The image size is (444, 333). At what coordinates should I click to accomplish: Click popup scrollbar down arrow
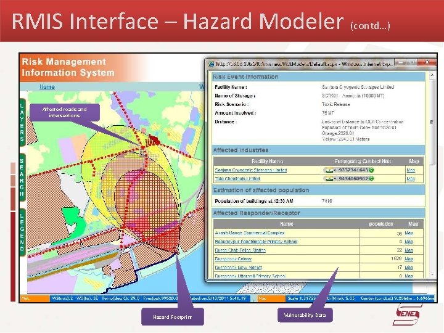click(x=432, y=274)
